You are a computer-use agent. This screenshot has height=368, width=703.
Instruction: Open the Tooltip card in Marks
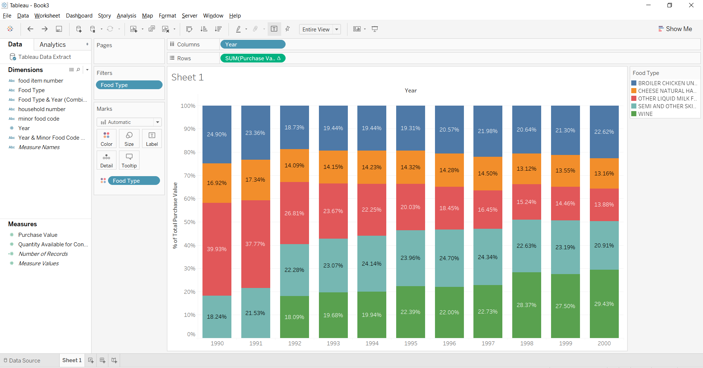(129, 160)
